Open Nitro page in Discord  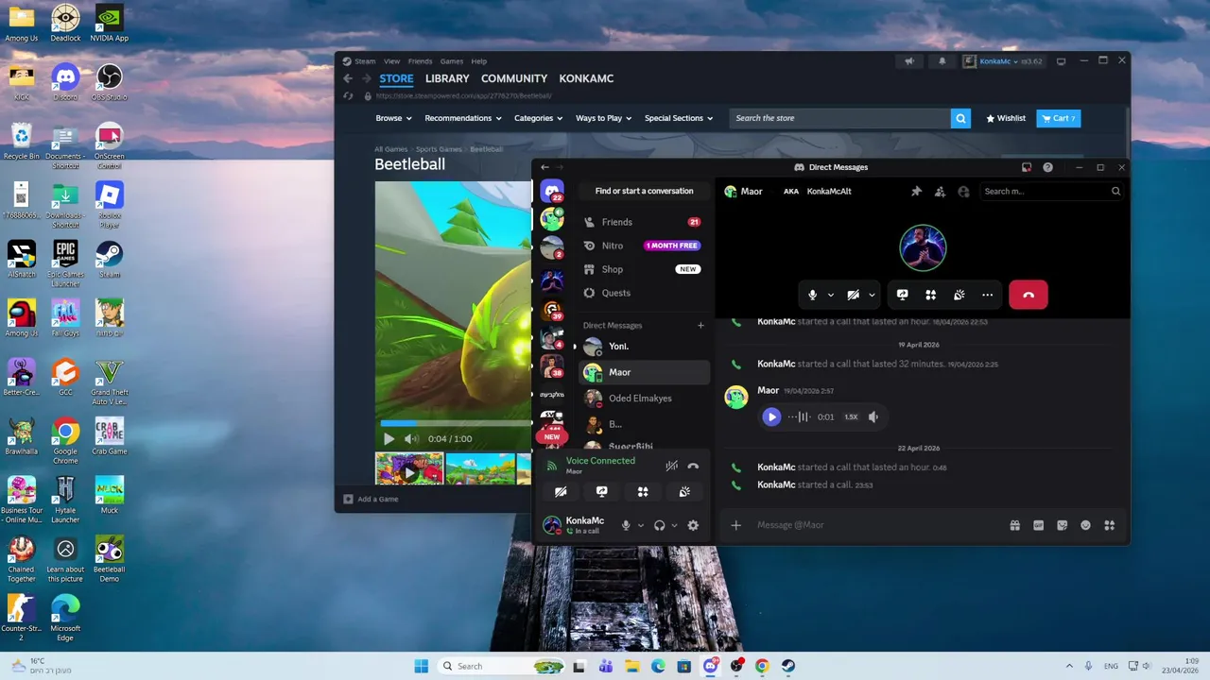click(x=644, y=246)
